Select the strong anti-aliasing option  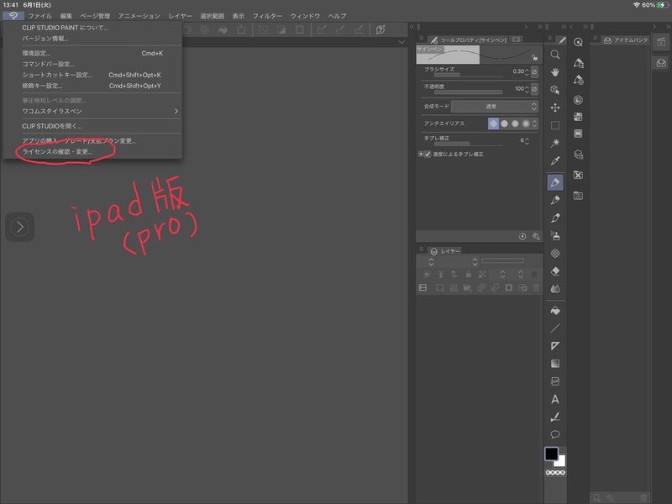click(526, 123)
